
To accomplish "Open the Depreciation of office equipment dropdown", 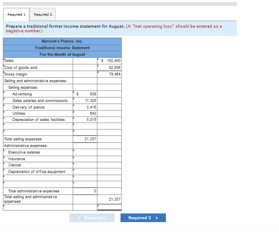I will point(38,172).
